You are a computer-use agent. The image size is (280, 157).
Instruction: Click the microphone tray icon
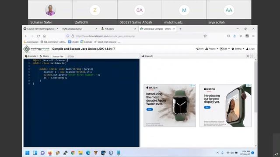[223, 153]
